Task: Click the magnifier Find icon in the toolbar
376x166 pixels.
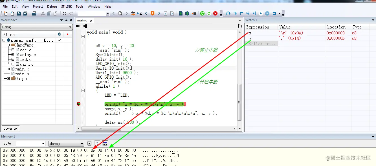Action: [x=120, y=14]
